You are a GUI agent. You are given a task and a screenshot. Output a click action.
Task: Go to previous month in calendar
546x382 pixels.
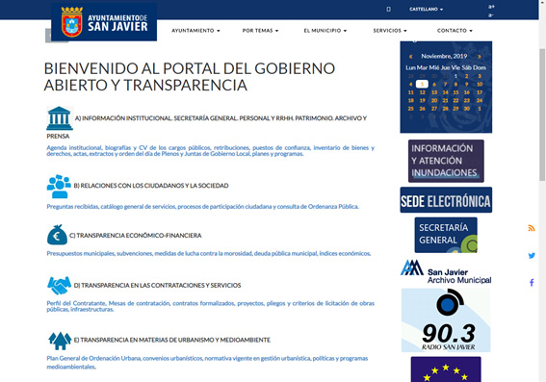[411, 57]
